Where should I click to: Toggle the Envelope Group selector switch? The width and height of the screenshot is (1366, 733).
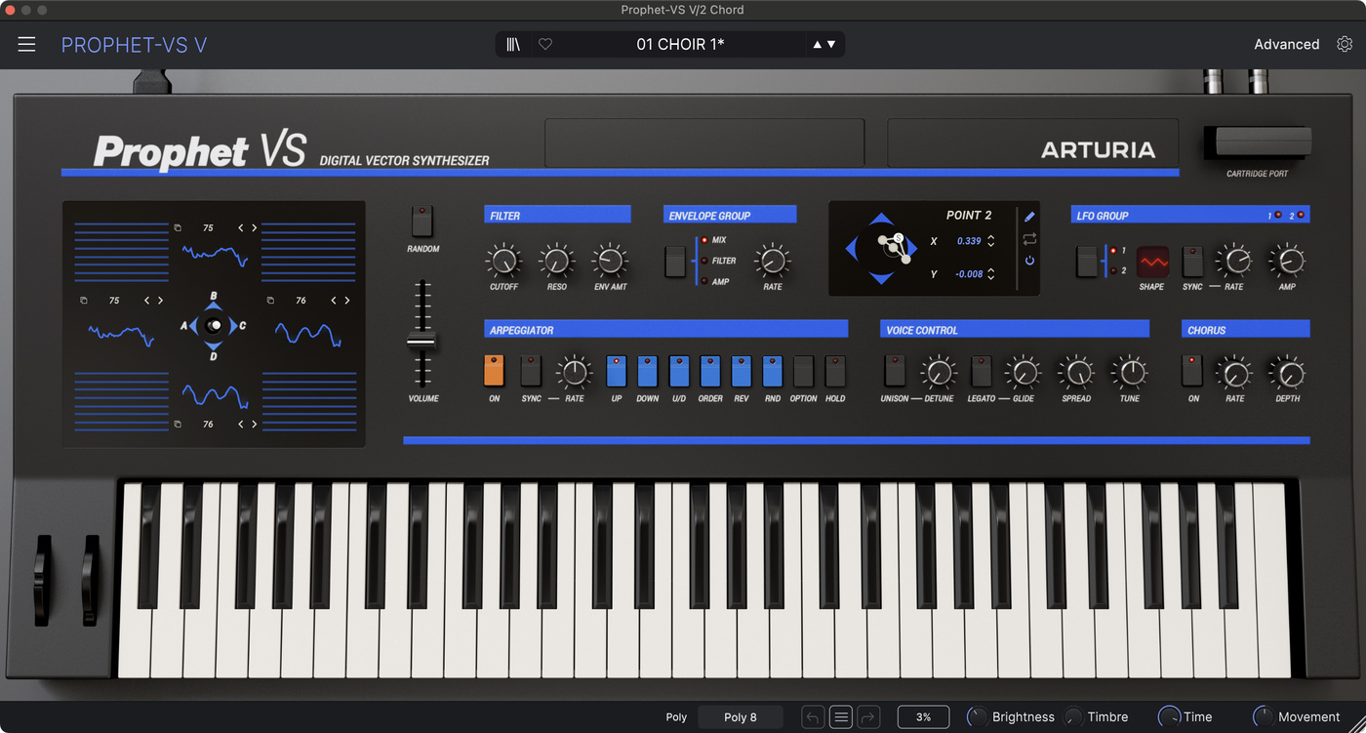[x=676, y=262]
